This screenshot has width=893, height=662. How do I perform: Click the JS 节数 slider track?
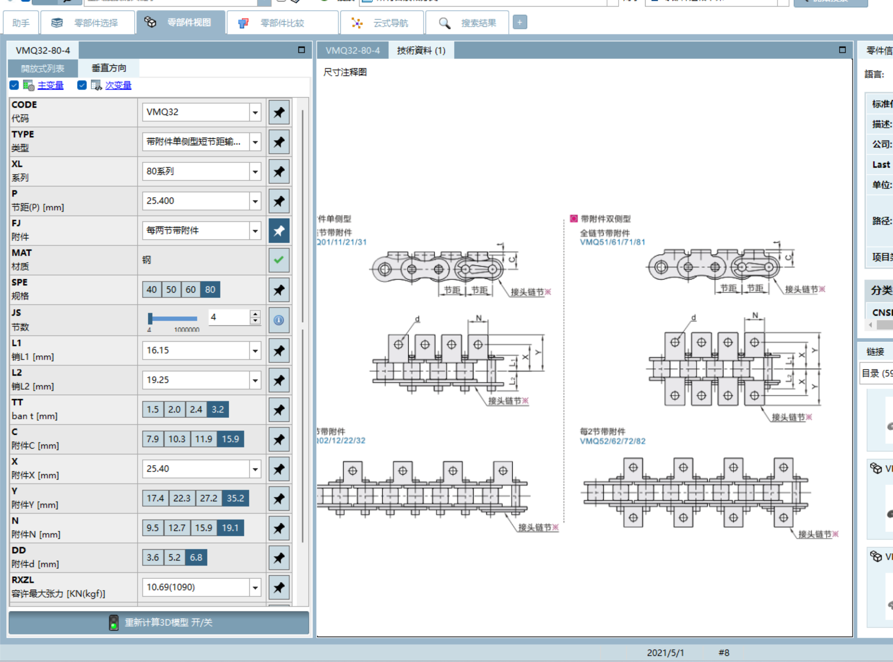(173, 318)
